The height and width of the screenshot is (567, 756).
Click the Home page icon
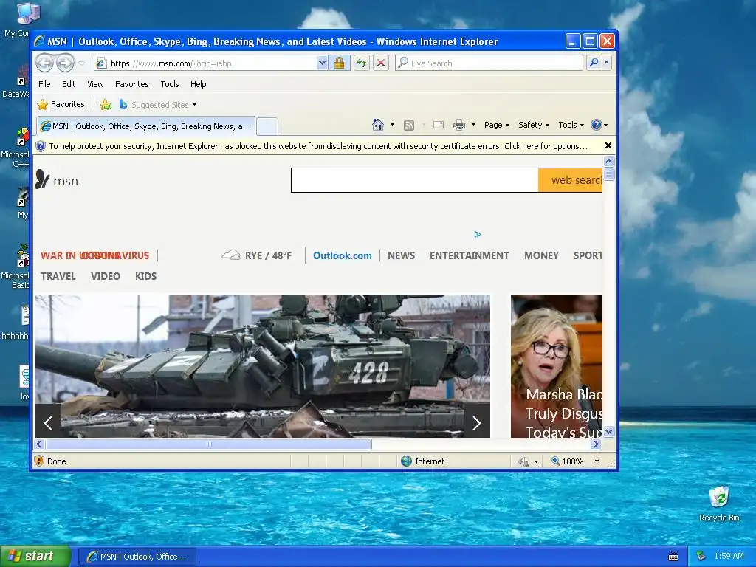click(377, 125)
